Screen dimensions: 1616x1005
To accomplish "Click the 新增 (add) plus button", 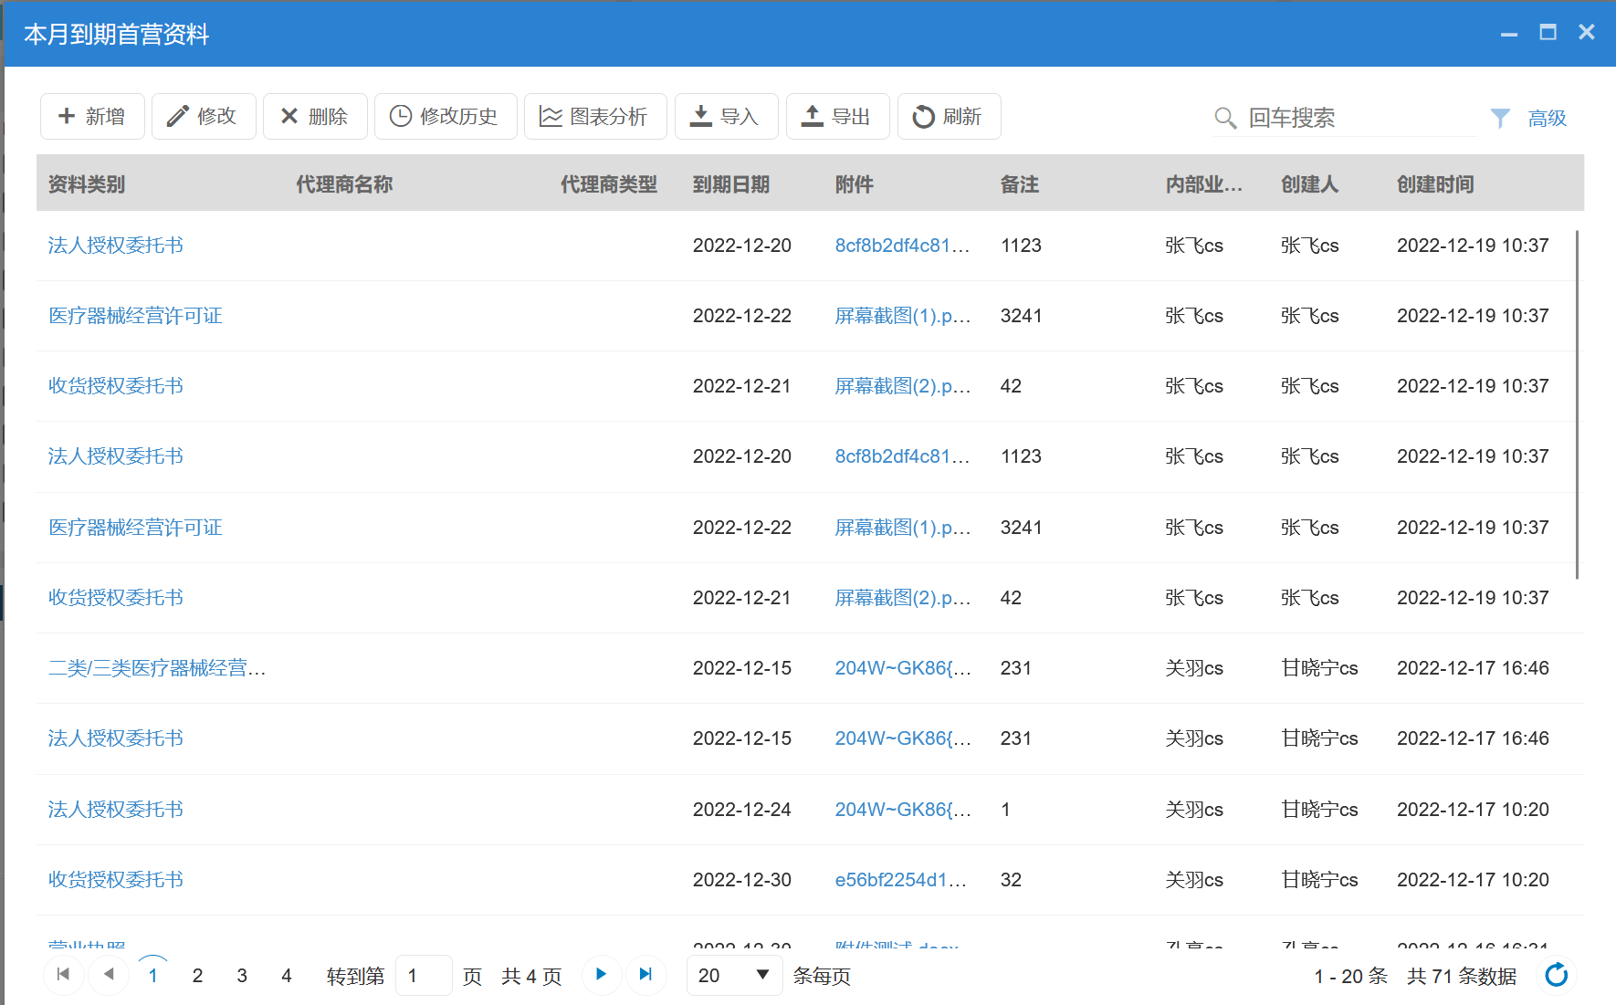I will point(92,117).
